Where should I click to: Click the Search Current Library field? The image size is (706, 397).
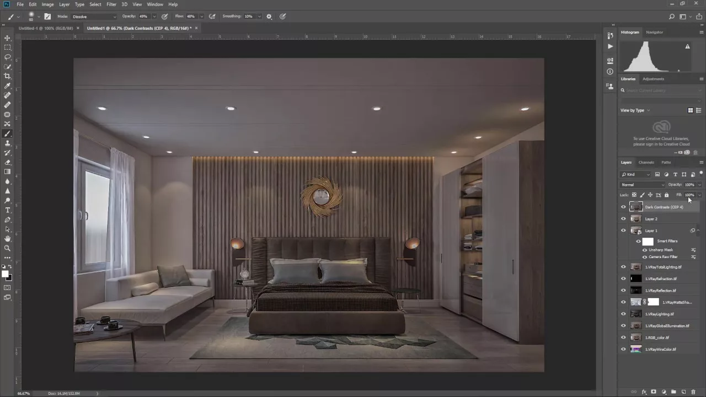coord(662,90)
